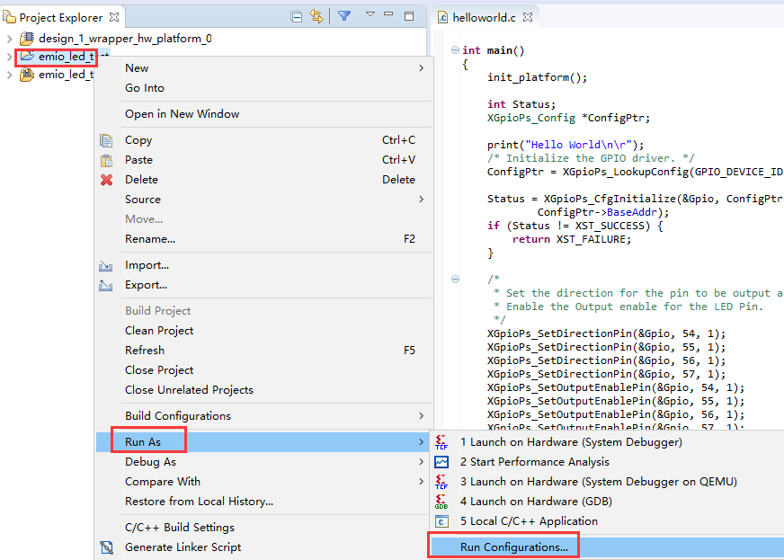
Task: Expand Run As submenu arrow
Action: [x=422, y=442]
